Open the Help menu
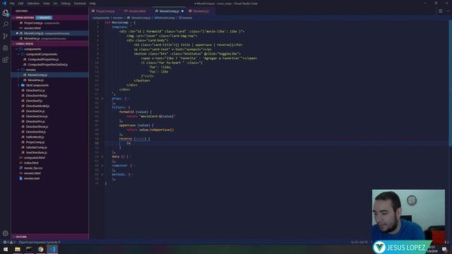The width and height of the screenshot is (452, 254). point(93,4)
